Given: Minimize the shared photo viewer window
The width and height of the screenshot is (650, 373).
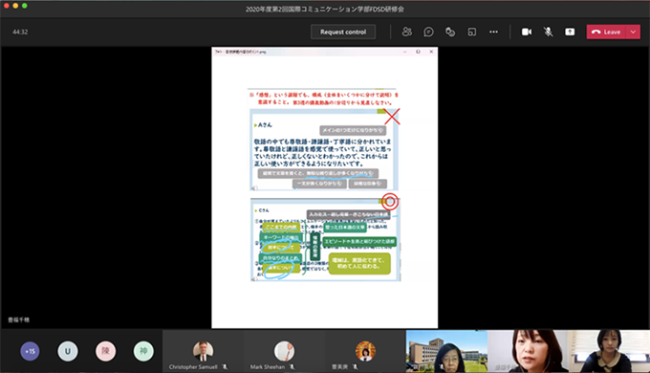Looking at the screenshot, I should 405,52.
